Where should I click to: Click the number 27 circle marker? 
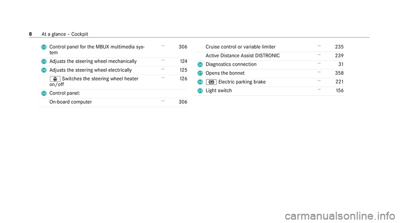click(x=200, y=73)
